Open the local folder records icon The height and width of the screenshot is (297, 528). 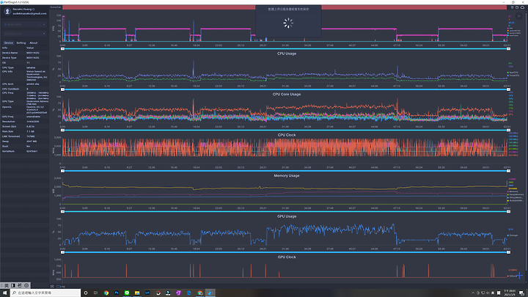click(x=517, y=7)
